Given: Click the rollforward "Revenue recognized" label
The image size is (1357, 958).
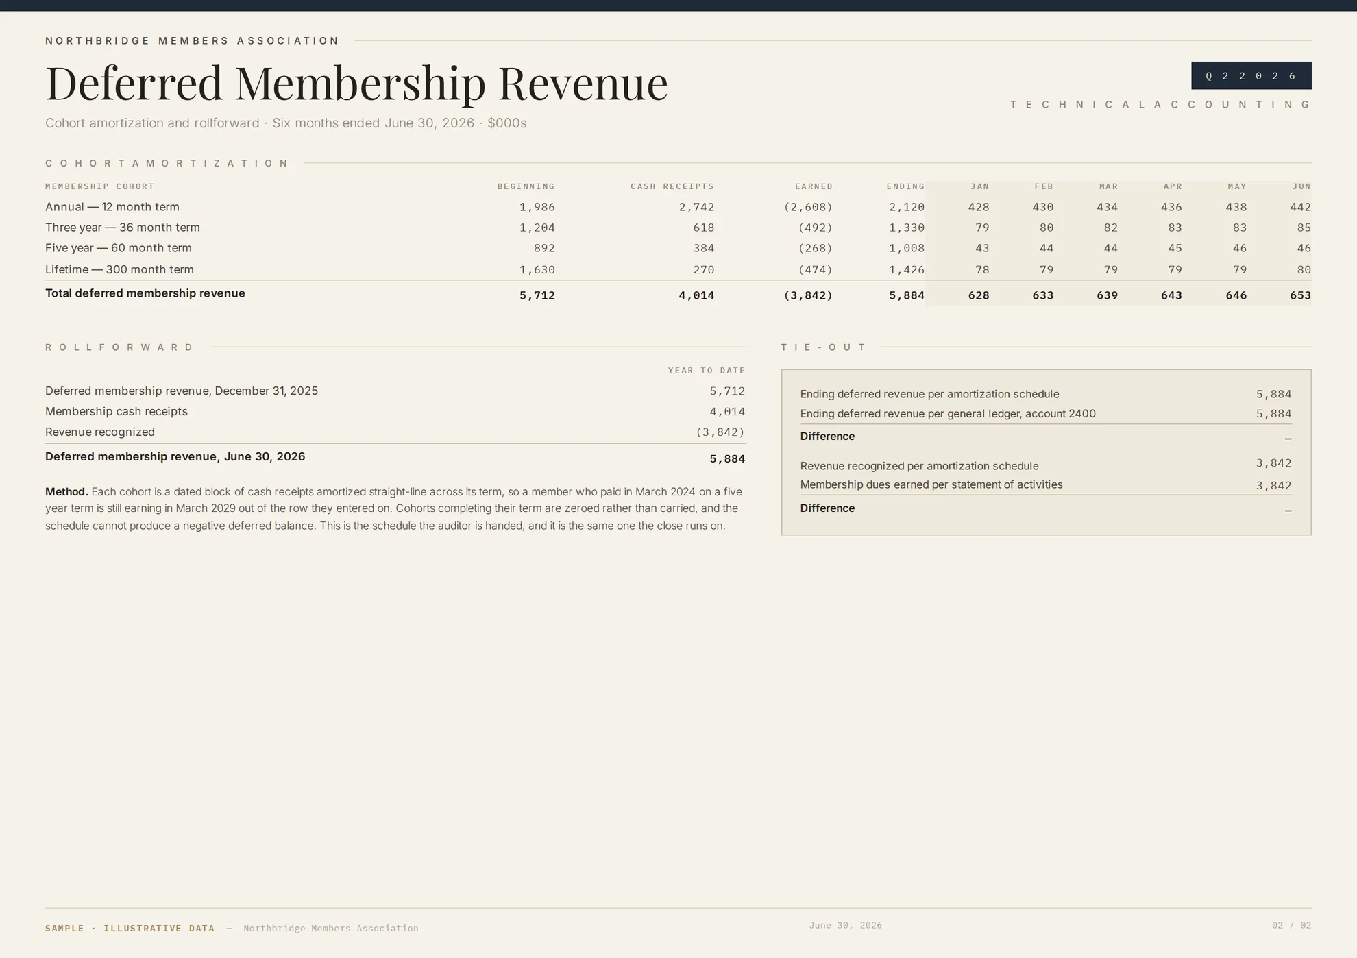Looking at the screenshot, I should (x=100, y=432).
